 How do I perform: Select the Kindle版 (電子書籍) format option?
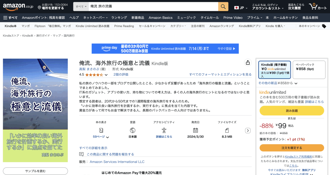point(274,70)
